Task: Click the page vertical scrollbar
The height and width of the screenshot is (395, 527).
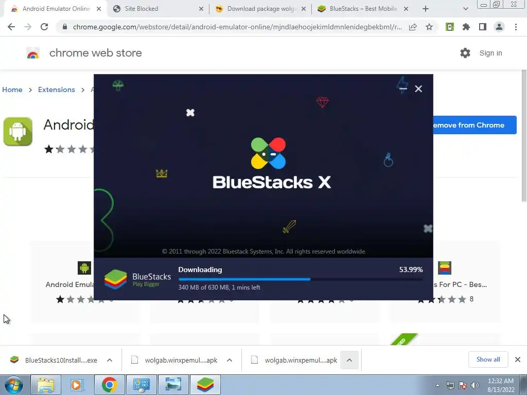Action: pos(523,136)
